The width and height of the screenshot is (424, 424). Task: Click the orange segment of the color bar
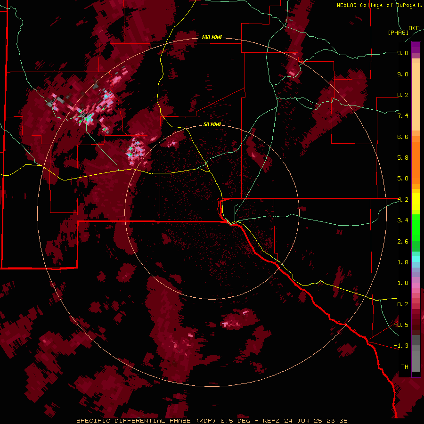coord(416,160)
